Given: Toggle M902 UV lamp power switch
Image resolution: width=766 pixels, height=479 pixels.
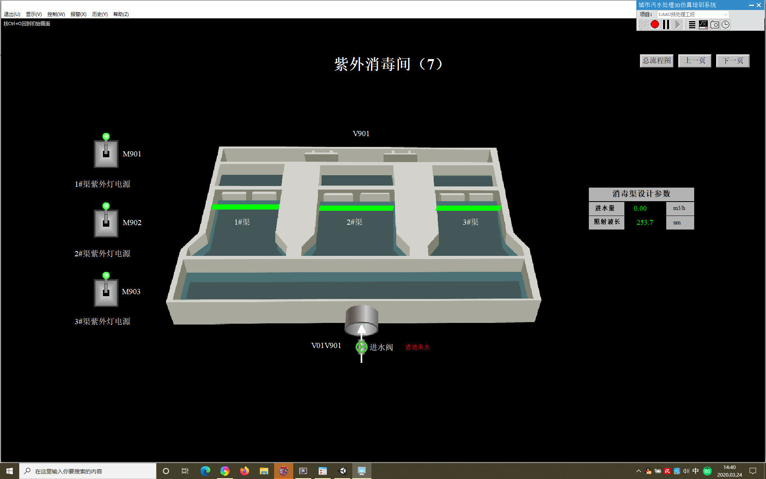Looking at the screenshot, I should pos(106,223).
